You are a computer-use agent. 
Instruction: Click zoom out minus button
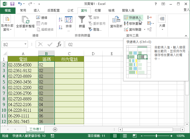click(x=142, y=136)
